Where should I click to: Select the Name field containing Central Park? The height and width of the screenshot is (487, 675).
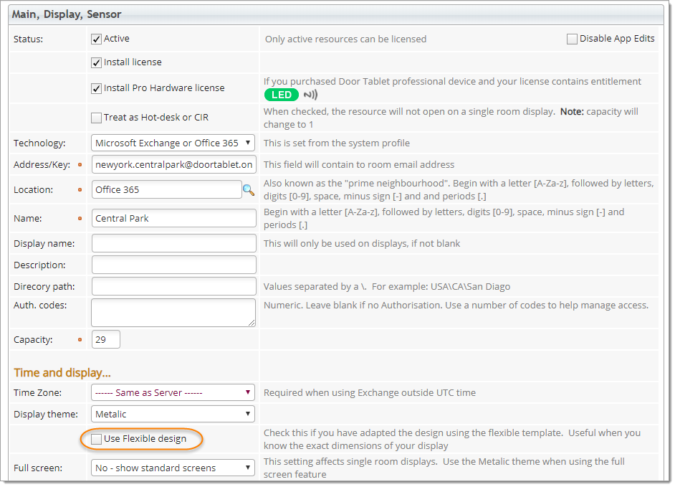pyautogui.click(x=173, y=218)
